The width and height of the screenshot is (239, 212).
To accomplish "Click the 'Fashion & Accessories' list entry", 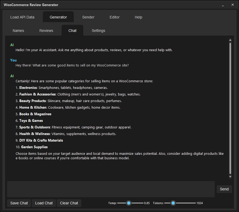I will tap(78, 94).
